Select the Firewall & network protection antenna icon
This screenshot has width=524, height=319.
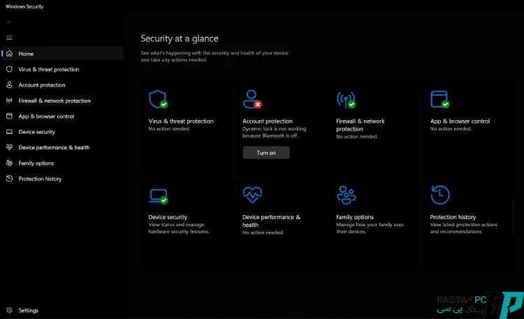[x=345, y=99]
